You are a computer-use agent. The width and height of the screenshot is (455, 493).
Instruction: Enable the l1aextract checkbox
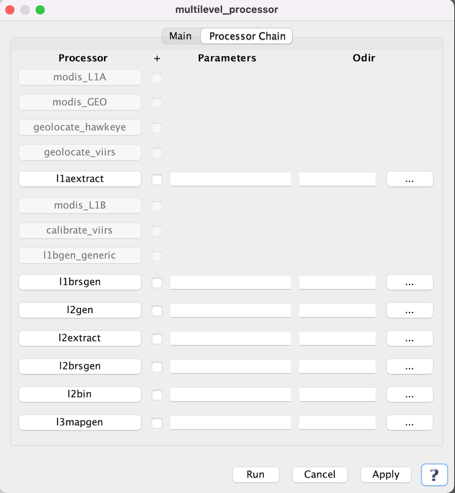pos(157,179)
